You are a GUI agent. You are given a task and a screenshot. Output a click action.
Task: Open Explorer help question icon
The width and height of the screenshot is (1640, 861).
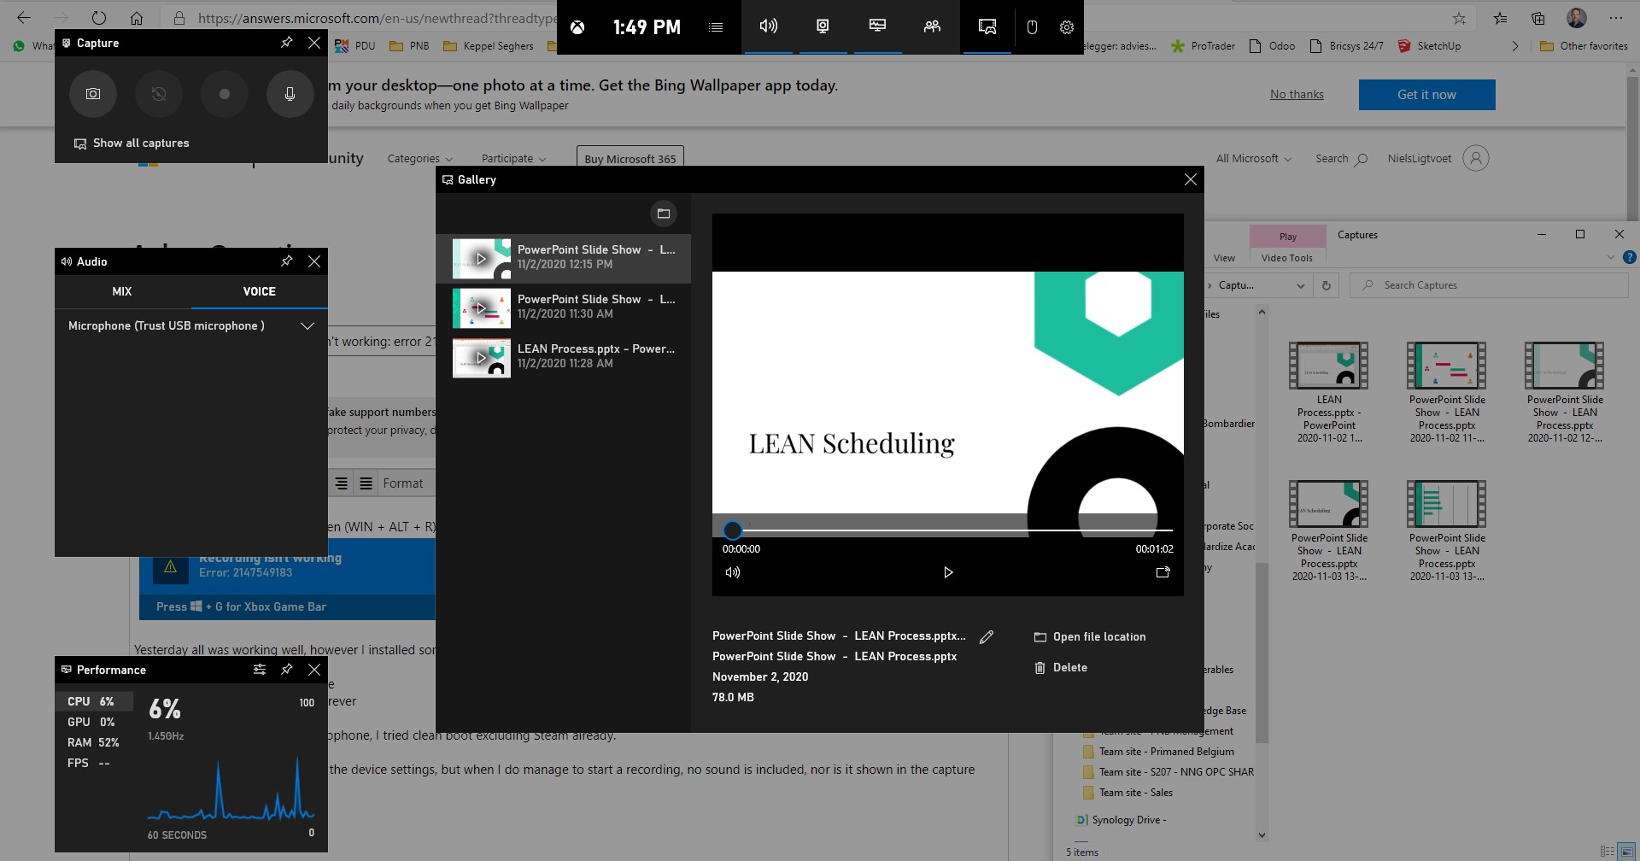(1630, 257)
